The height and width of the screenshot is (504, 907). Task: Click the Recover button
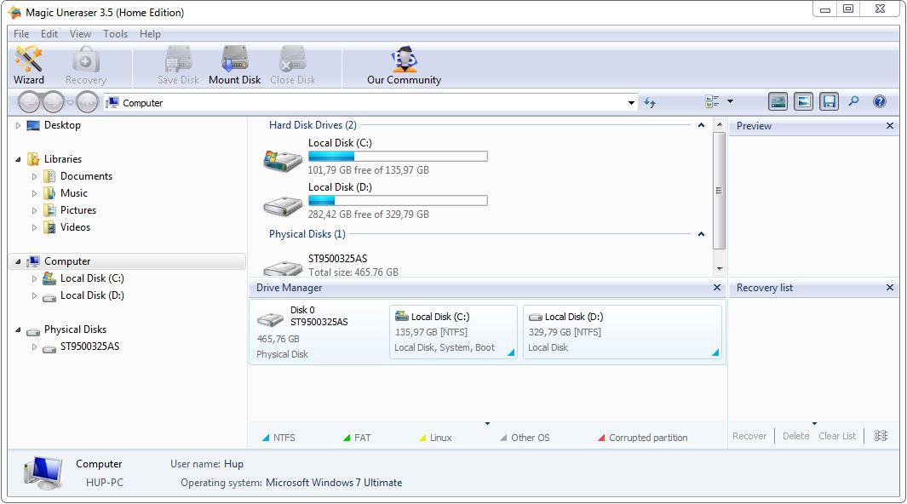point(749,436)
